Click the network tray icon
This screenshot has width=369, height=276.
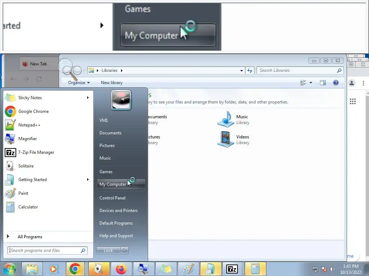click(315, 269)
